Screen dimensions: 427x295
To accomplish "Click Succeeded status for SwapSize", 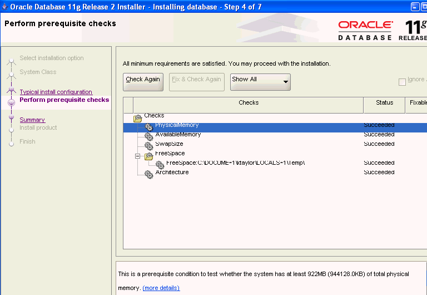I will coord(379,144).
